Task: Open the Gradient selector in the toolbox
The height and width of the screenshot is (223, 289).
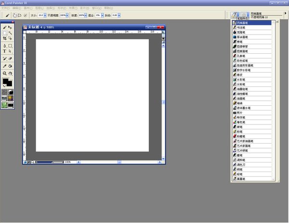Action: click(11, 92)
